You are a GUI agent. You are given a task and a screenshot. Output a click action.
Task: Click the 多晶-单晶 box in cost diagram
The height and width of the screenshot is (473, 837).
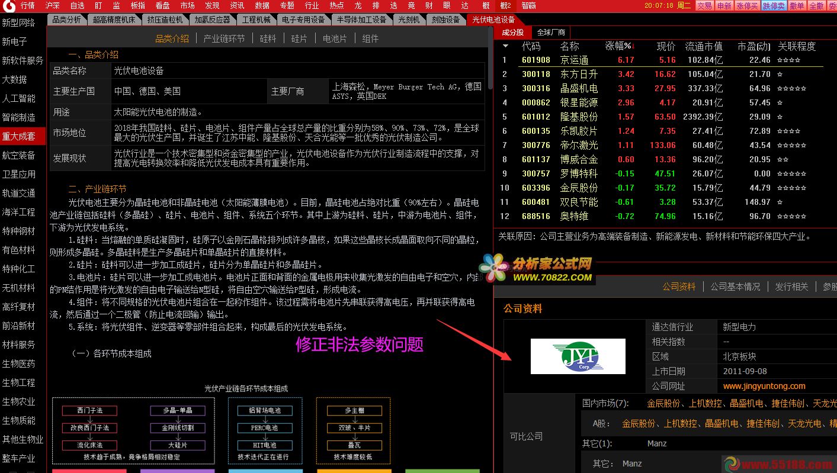coord(178,410)
